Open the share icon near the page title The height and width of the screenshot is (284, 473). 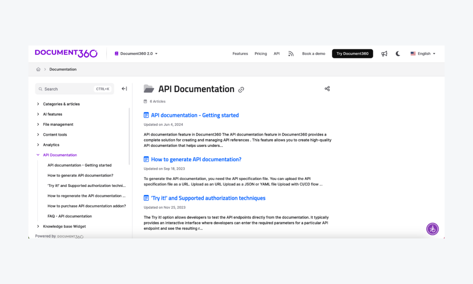[x=327, y=89]
